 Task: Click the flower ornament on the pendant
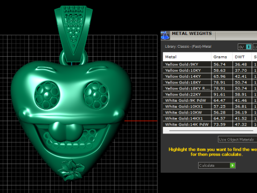(x=71, y=170)
